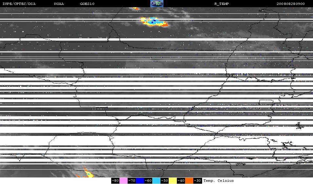Click the NOAA label in header

pos(59,4)
